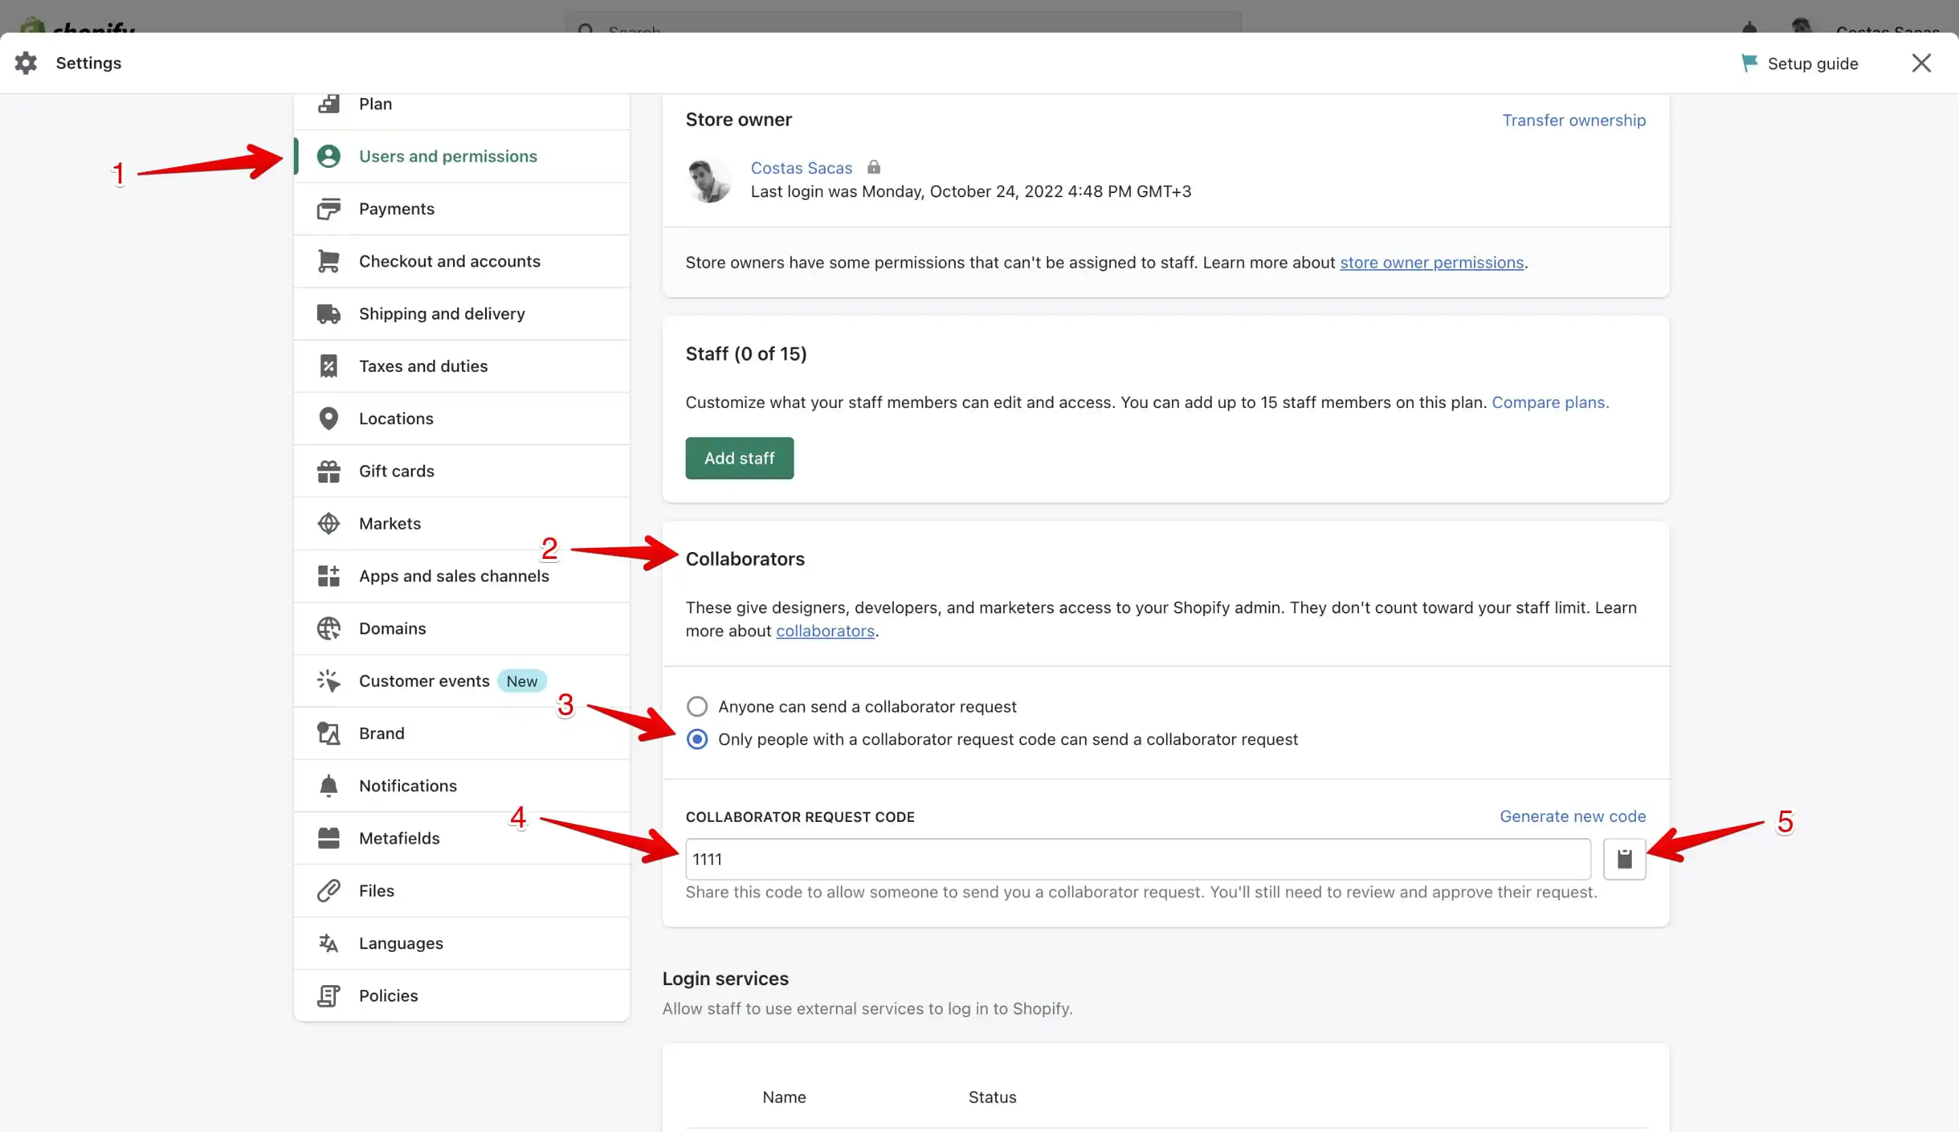Image resolution: width=1959 pixels, height=1132 pixels.
Task: Click the store owner avatar photo
Action: (708, 179)
